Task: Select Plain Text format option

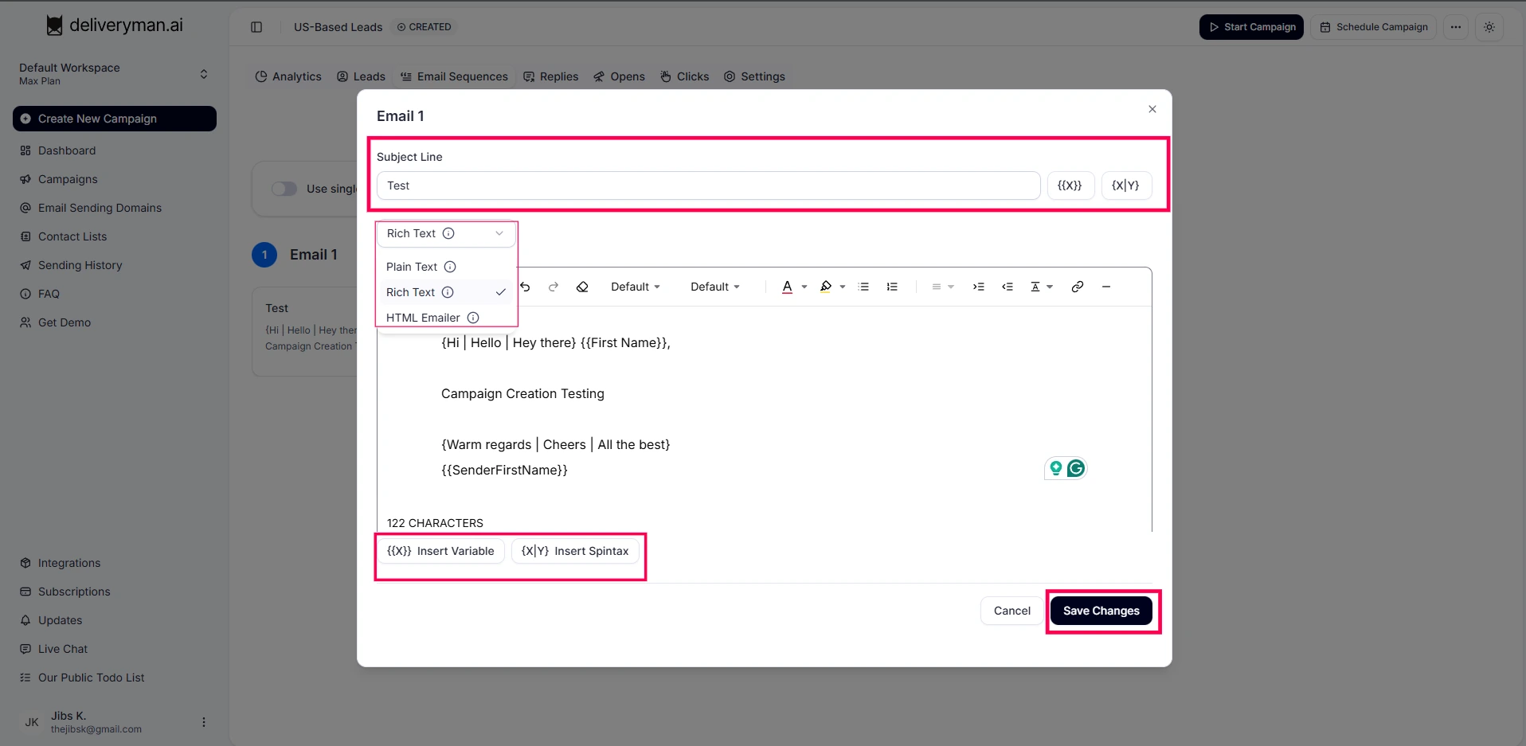Action: (412, 267)
